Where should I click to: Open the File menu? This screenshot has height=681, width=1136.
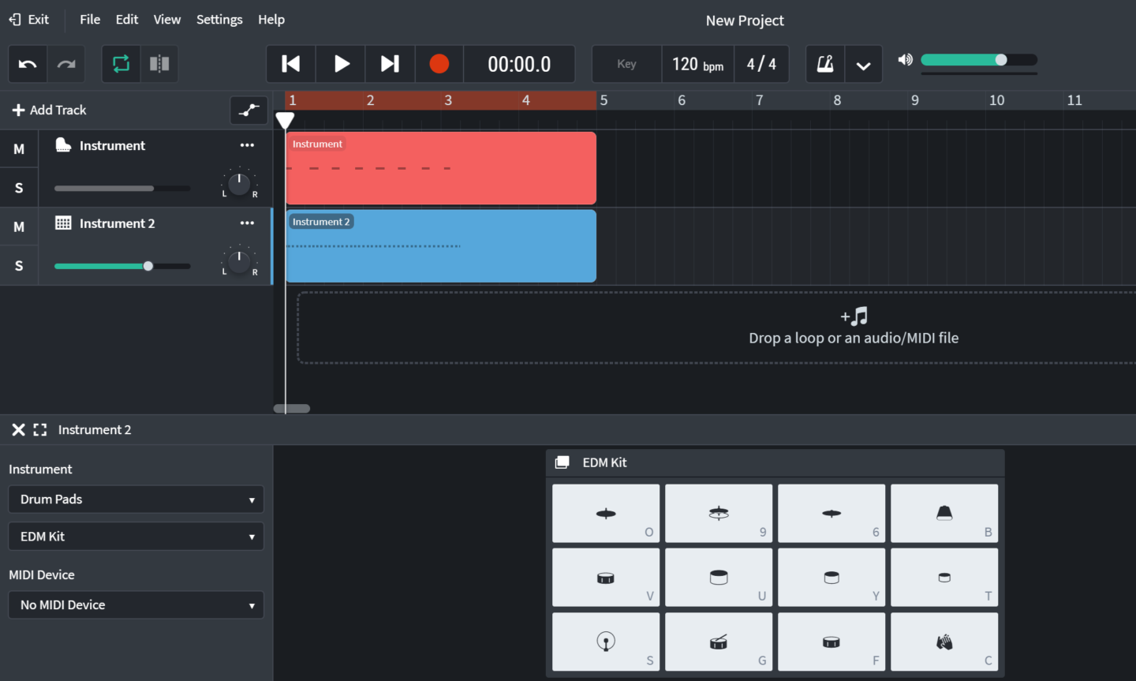90,20
